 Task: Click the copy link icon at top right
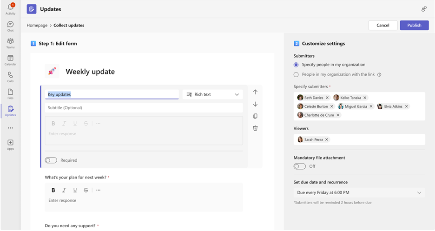pos(423,9)
